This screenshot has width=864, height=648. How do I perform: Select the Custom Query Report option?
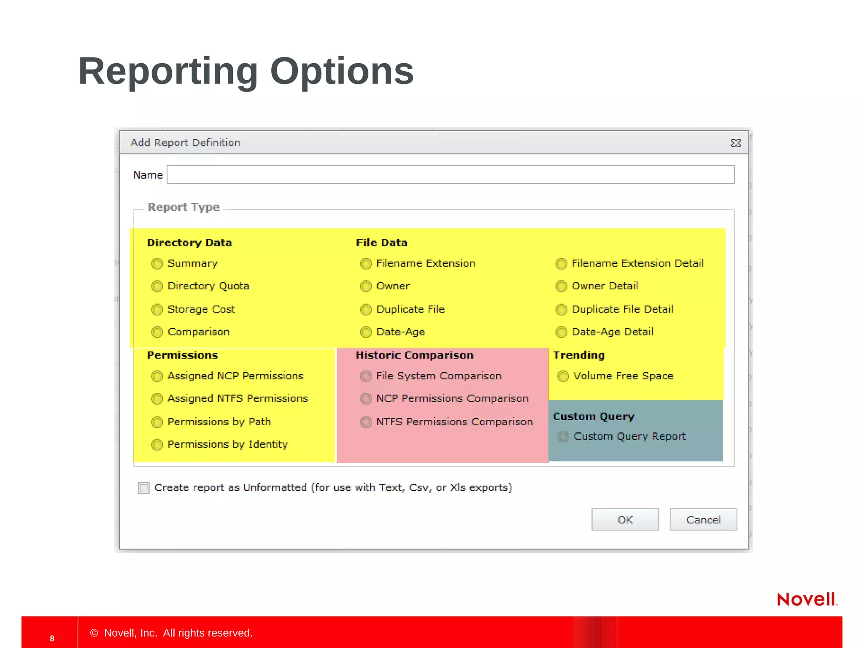(563, 437)
